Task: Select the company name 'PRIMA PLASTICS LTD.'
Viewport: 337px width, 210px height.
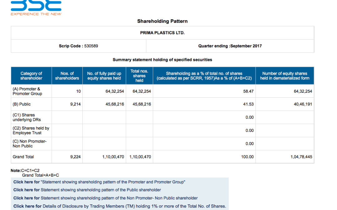Action: 163,33
